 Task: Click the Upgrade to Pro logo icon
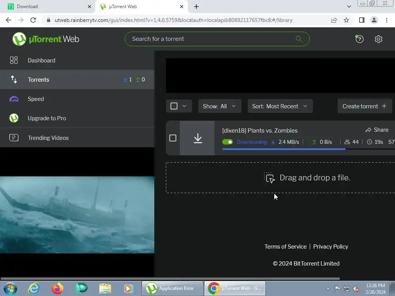14,118
